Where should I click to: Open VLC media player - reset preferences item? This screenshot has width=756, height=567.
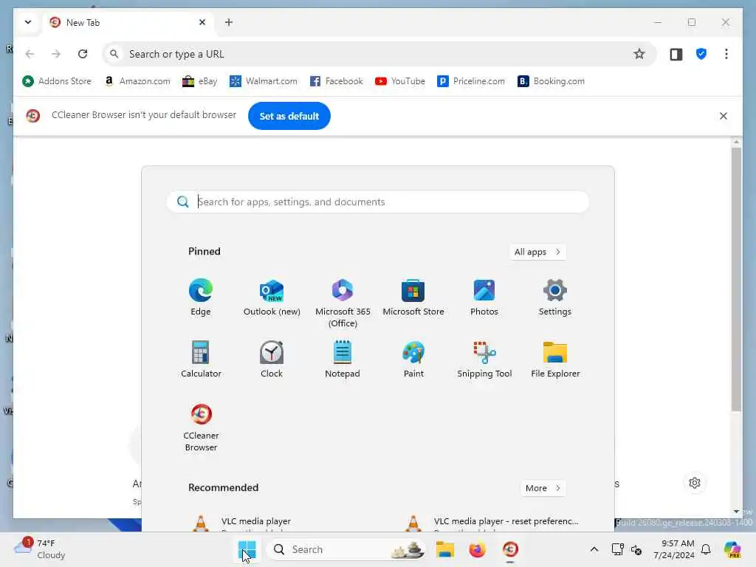[491, 523]
